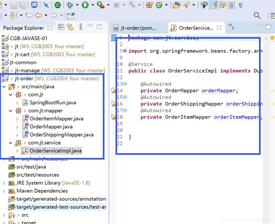Click the Open Type folder icon
Viewport: 275px width, 224px height.
(x=176, y=5)
